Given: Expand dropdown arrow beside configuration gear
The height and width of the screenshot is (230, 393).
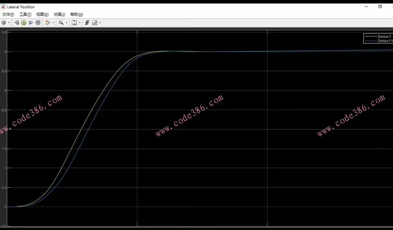Looking at the screenshot, I should tap(9, 23).
